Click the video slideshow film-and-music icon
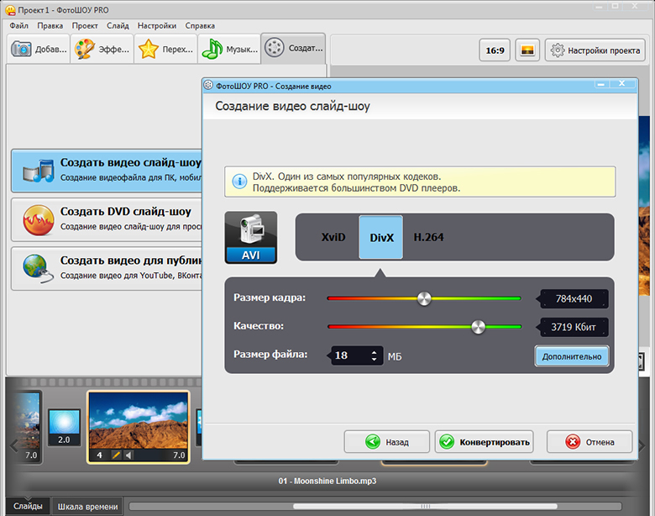 [39, 171]
